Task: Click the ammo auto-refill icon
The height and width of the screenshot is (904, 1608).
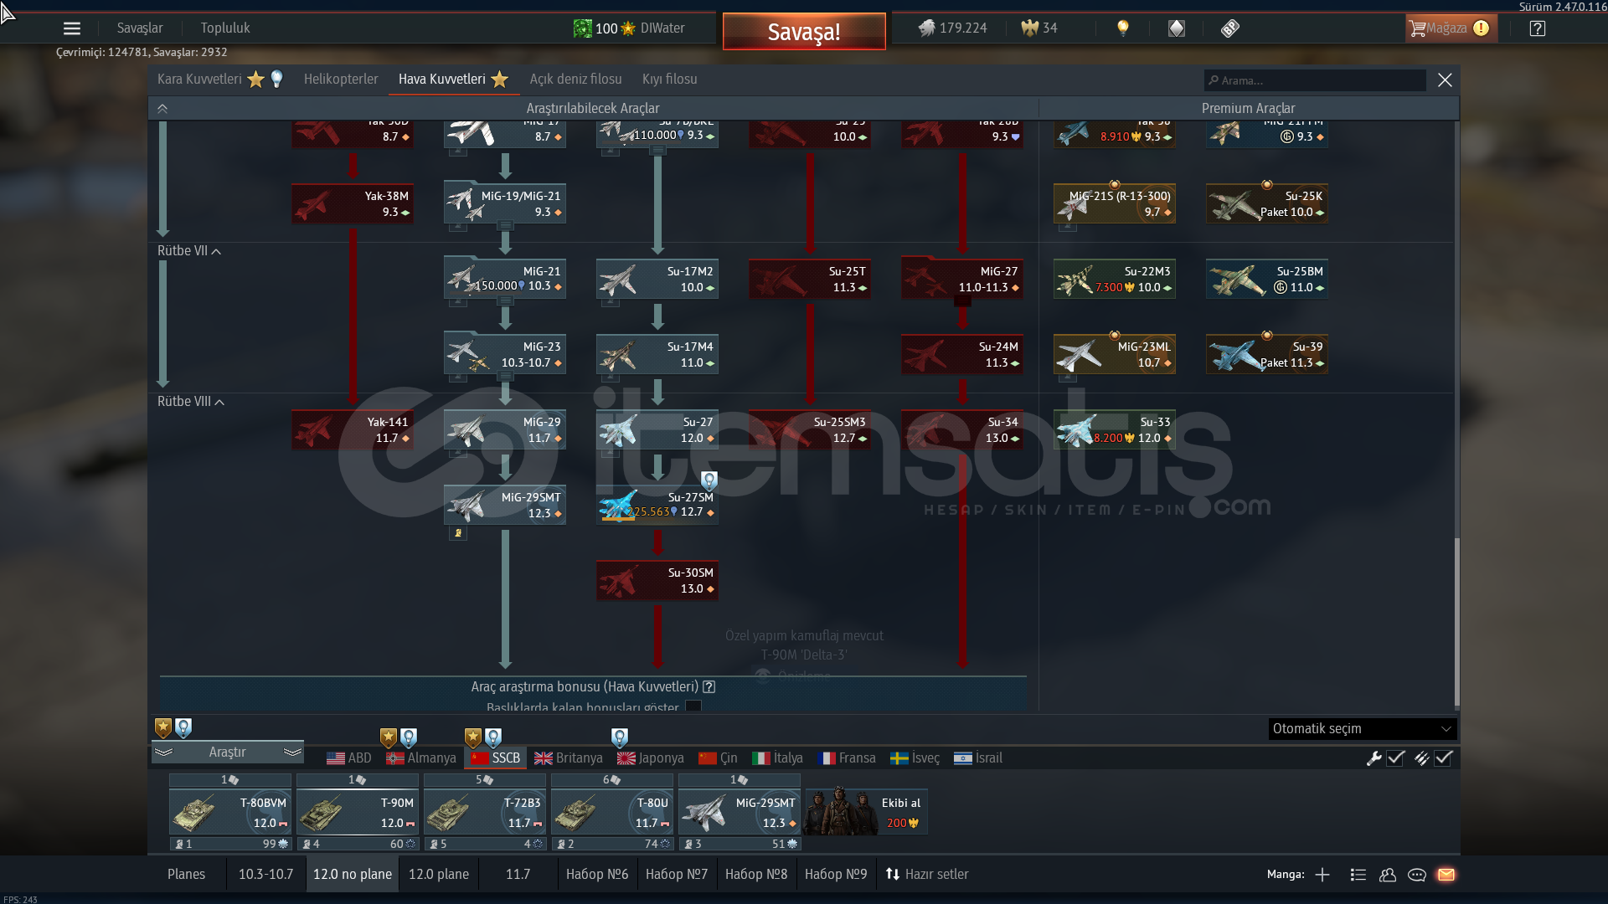Action: 1421,758
